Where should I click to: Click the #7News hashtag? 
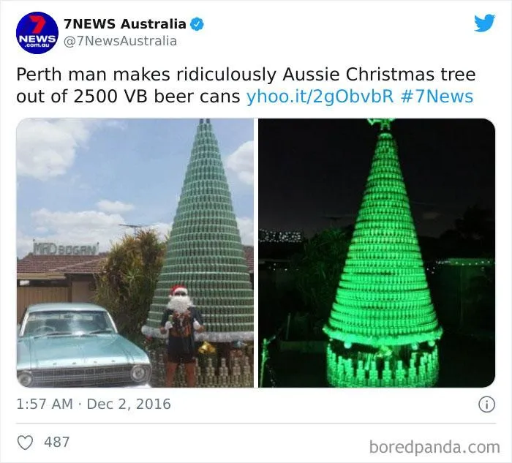436,97
